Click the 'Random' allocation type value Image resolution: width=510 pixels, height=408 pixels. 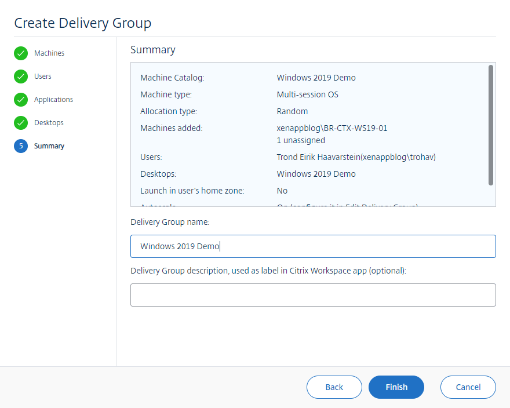point(292,111)
